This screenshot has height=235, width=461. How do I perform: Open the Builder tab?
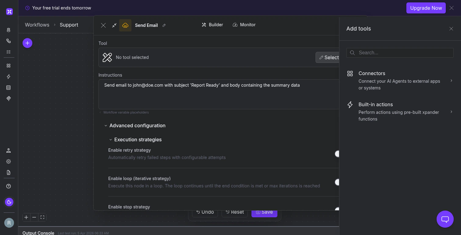pos(213,25)
